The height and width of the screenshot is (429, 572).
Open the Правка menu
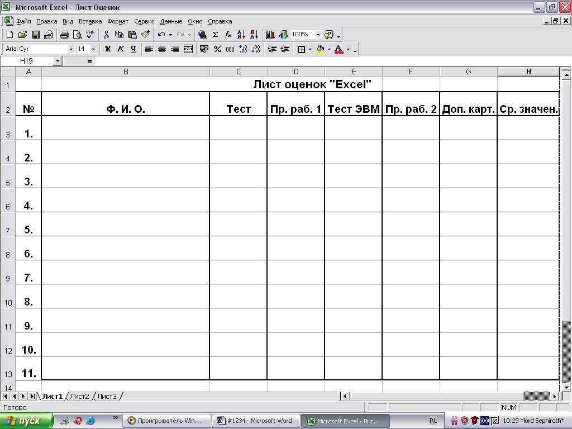pos(47,21)
